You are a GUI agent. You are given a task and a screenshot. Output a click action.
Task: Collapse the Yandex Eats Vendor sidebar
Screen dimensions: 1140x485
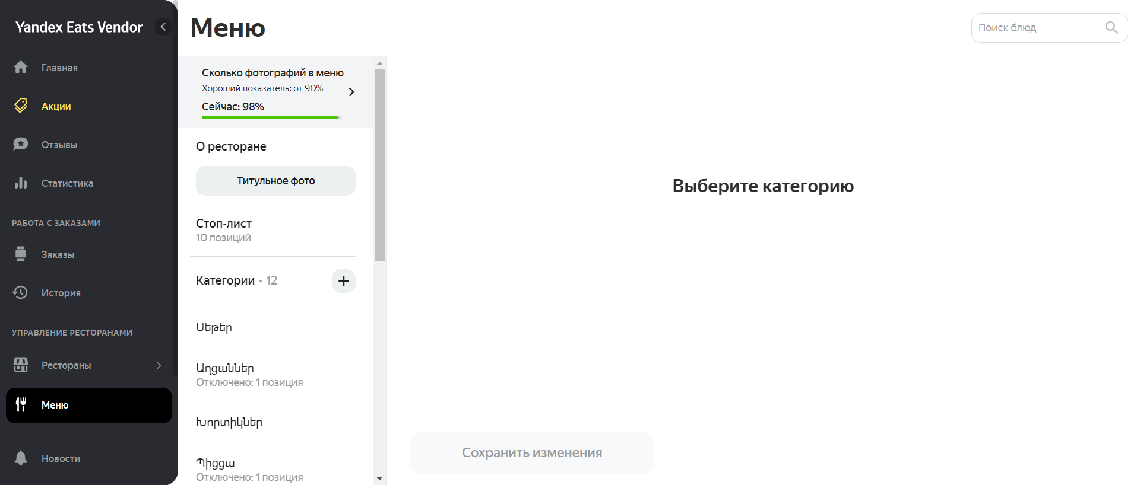tap(163, 27)
